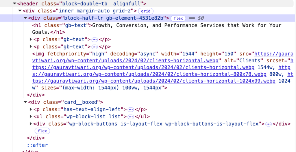296x152 pixels.
Task: Toggle the grid badge on the grid-2 div
Action: [146, 11]
